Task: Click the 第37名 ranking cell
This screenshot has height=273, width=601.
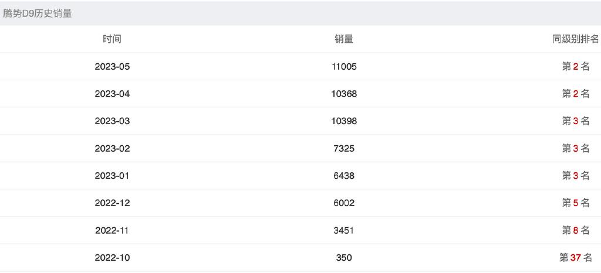Action: 575,258
